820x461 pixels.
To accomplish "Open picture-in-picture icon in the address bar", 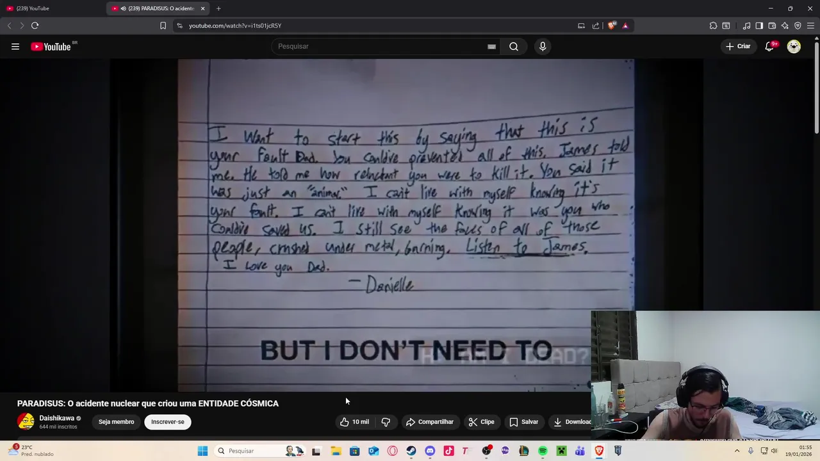I will tap(581, 26).
